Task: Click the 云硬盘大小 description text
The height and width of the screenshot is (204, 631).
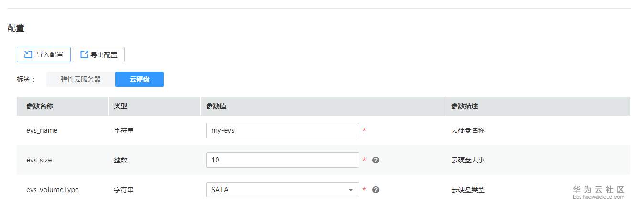Action: pyautogui.click(x=468, y=160)
